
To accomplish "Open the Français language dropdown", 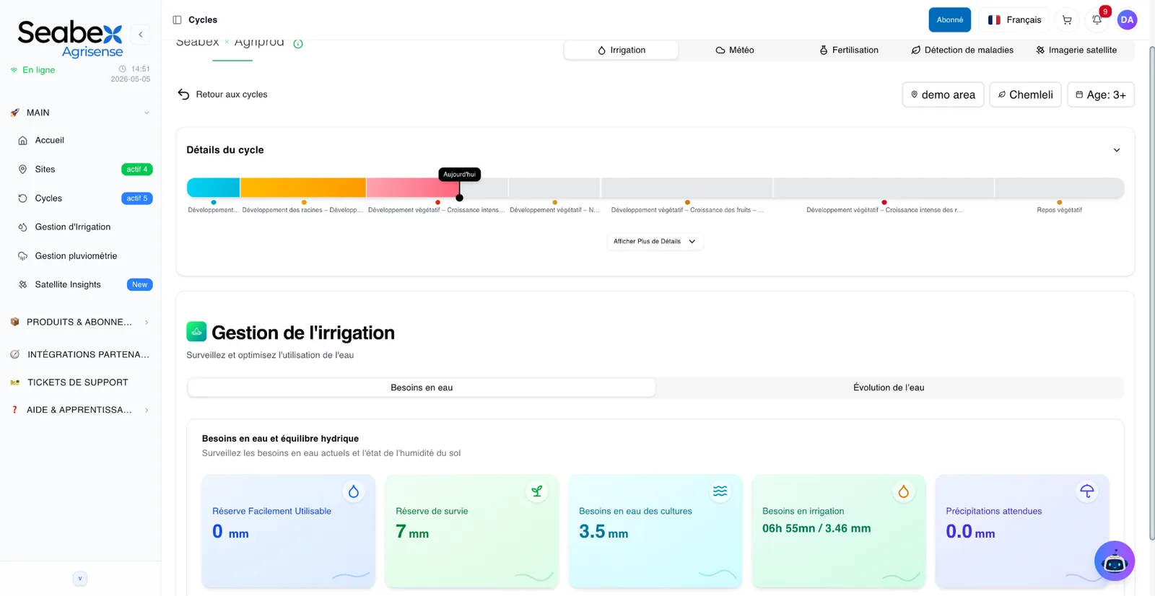I will (1014, 20).
